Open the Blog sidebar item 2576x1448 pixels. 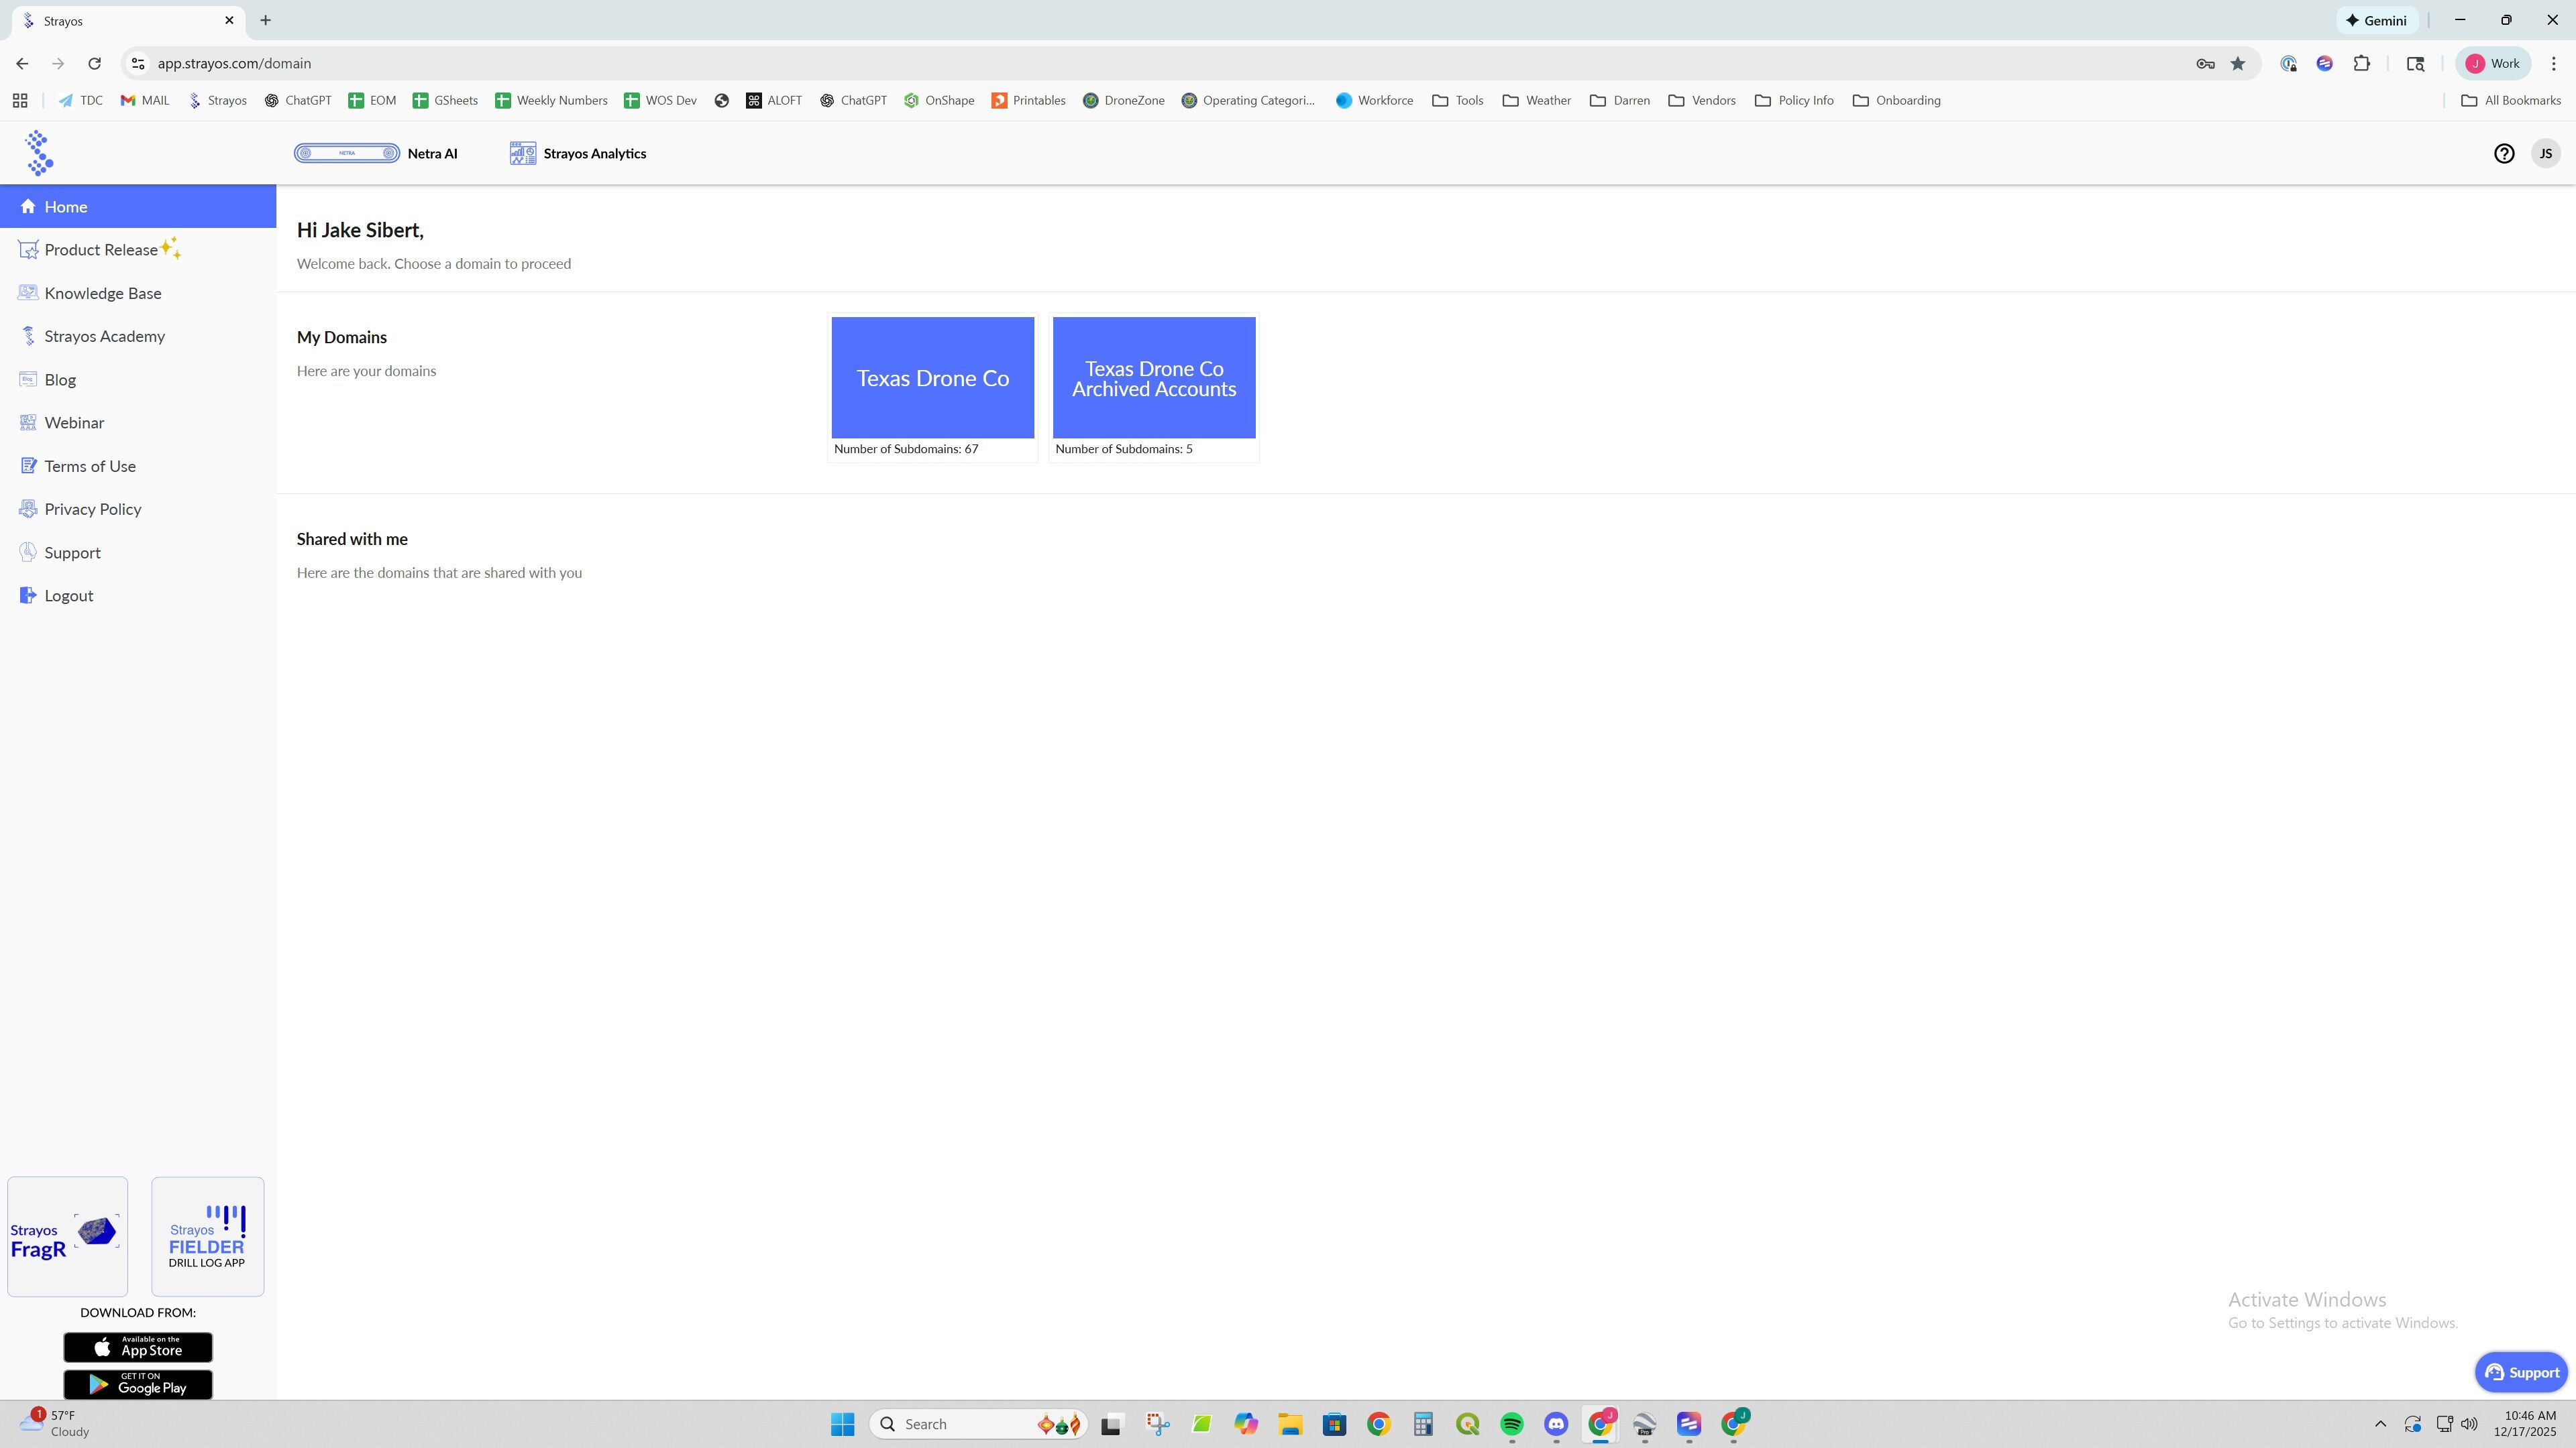pos(48,379)
